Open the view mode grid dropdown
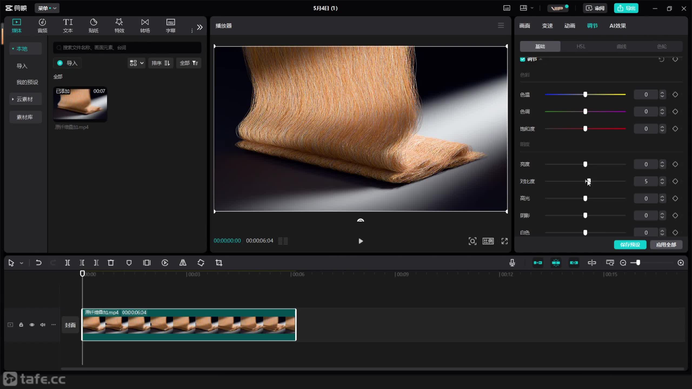The height and width of the screenshot is (389, 692). pyautogui.click(x=136, y=63)
